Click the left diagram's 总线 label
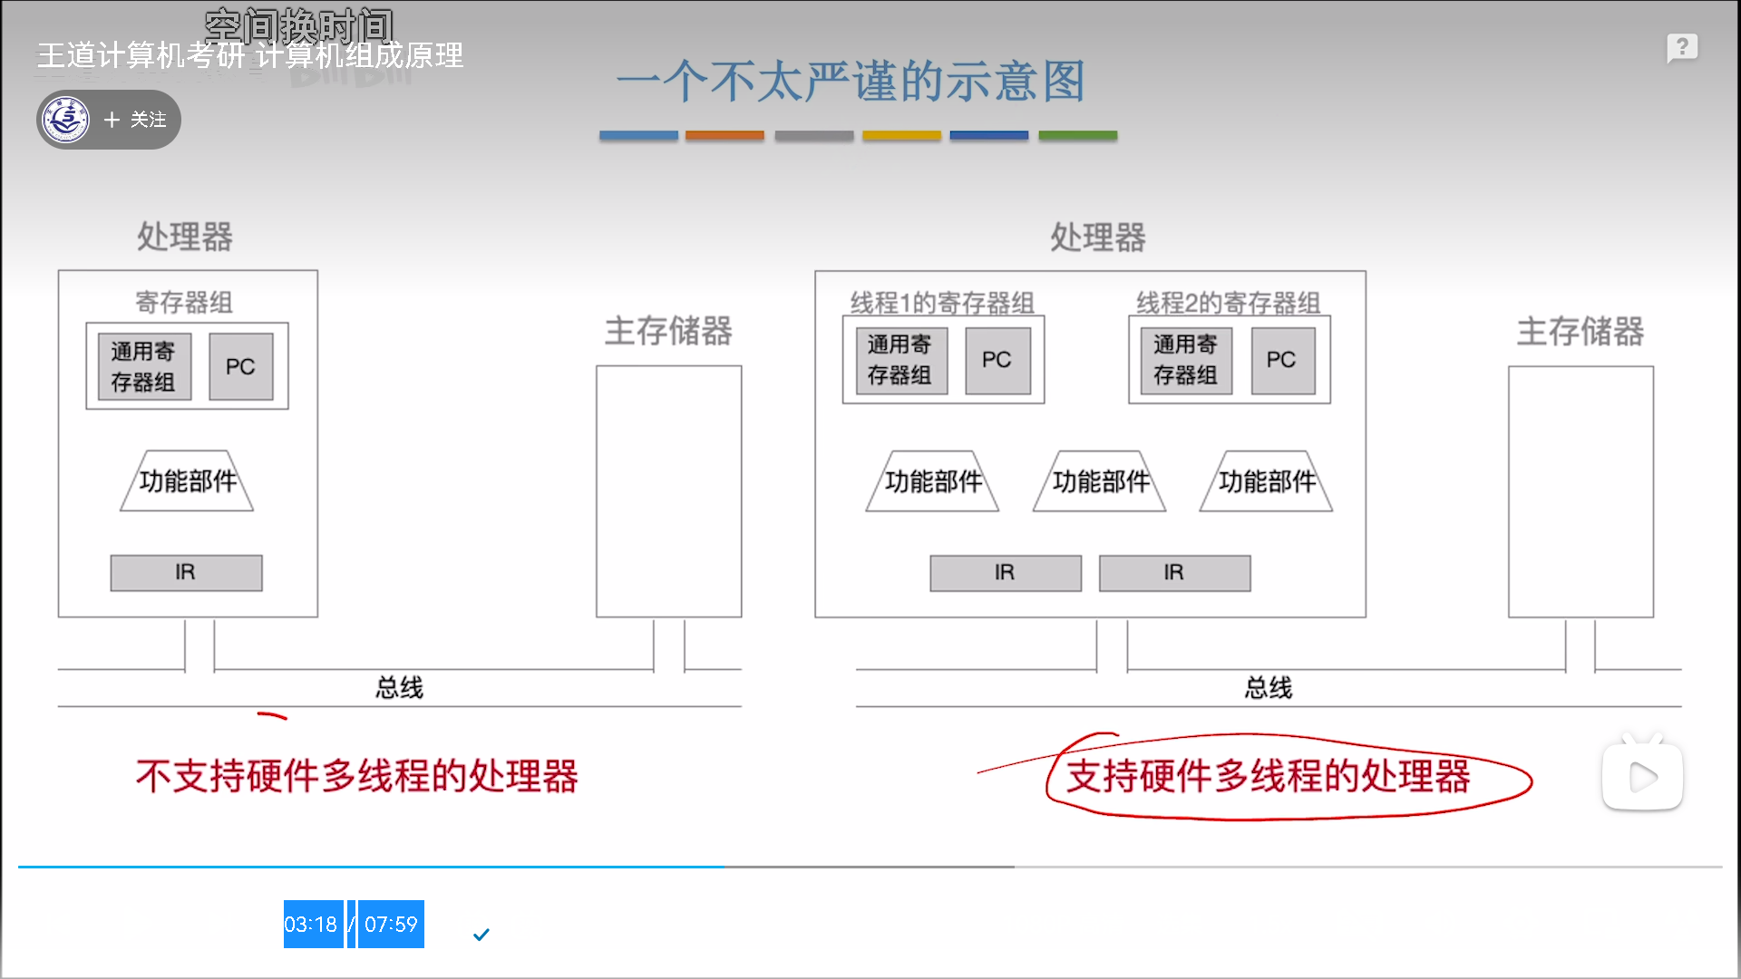Viewport: 1741px width, 979px height. point(399,687)
